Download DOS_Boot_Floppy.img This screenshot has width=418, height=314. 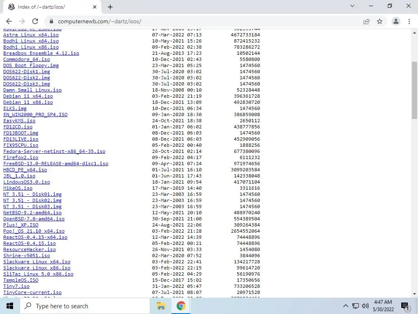point(31,65)
